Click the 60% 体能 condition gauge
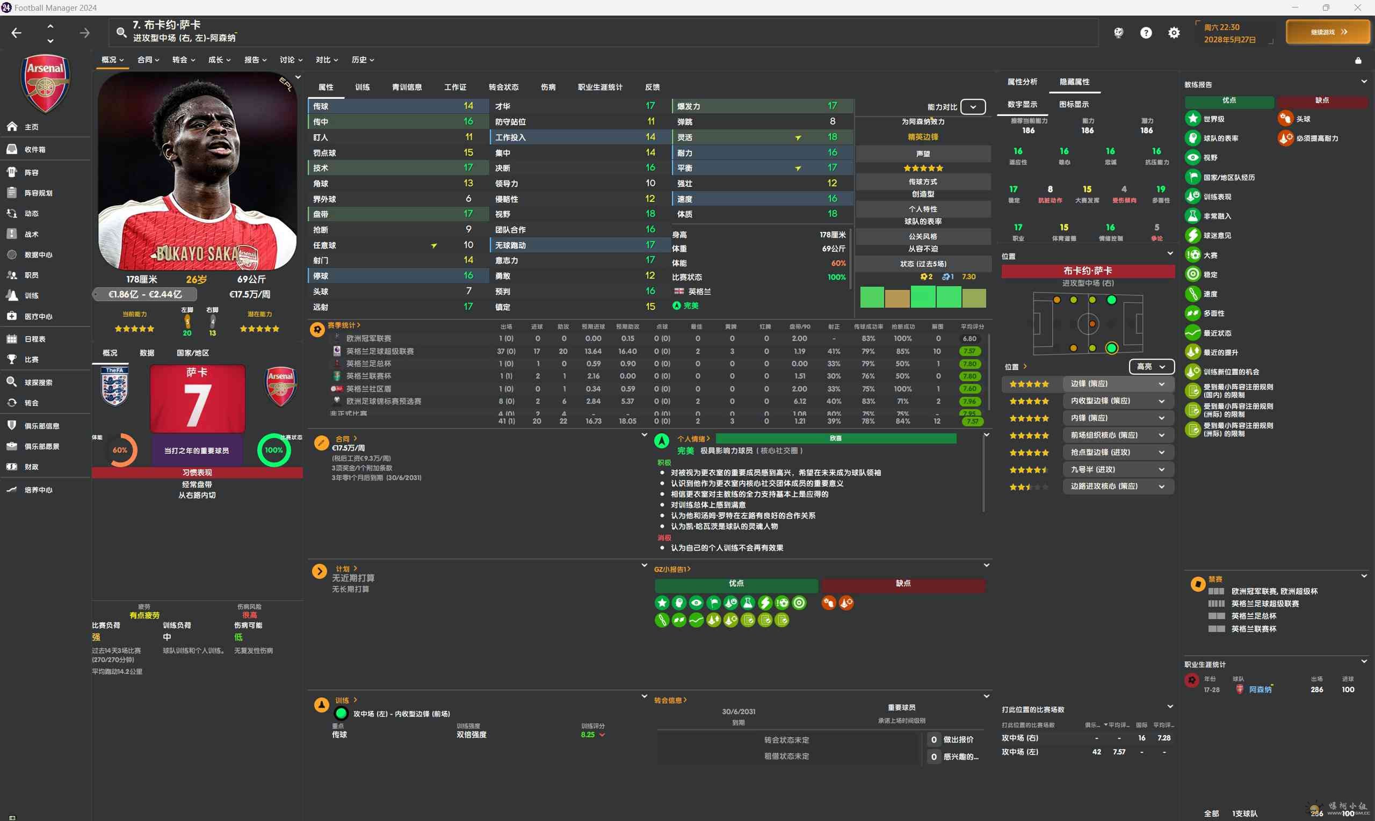The image size is (1375, 821). point(120,450)
